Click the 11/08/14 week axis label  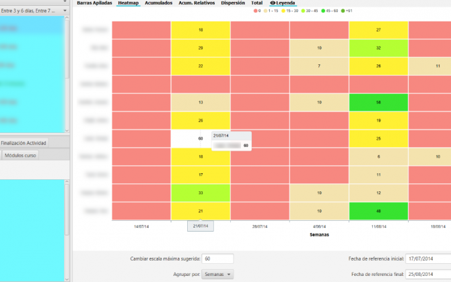(x=378, y=226)
